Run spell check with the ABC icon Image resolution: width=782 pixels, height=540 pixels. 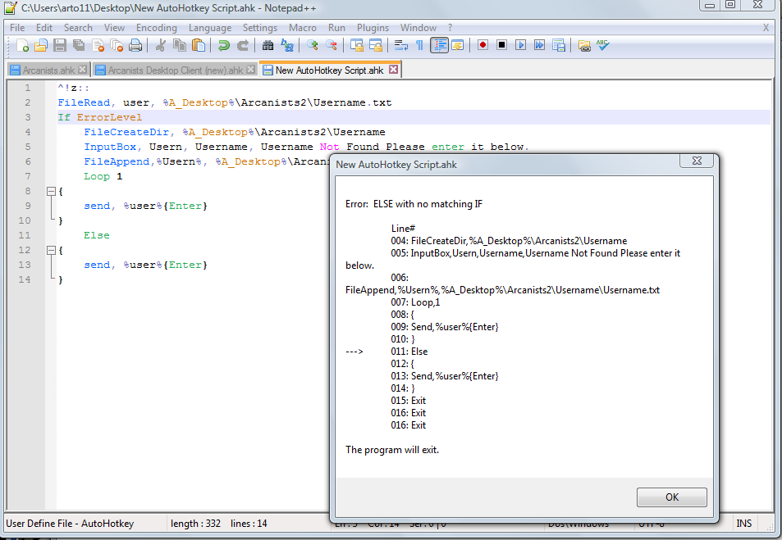coord(602,45)
